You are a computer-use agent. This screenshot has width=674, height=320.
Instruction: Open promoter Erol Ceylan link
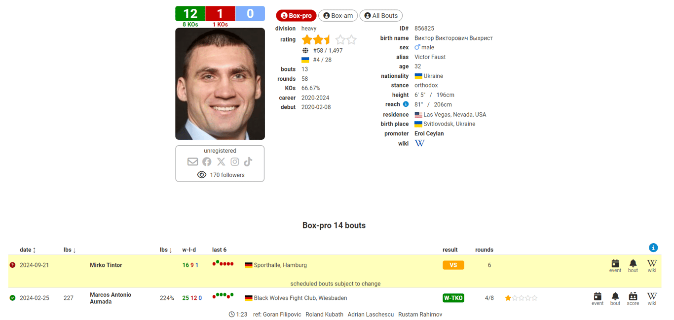pyautogui.click(x=429, y=133)
